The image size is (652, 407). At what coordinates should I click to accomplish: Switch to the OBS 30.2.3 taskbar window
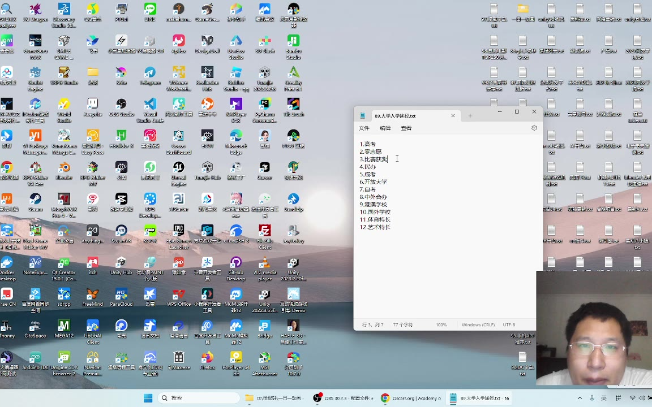(344, 398)
